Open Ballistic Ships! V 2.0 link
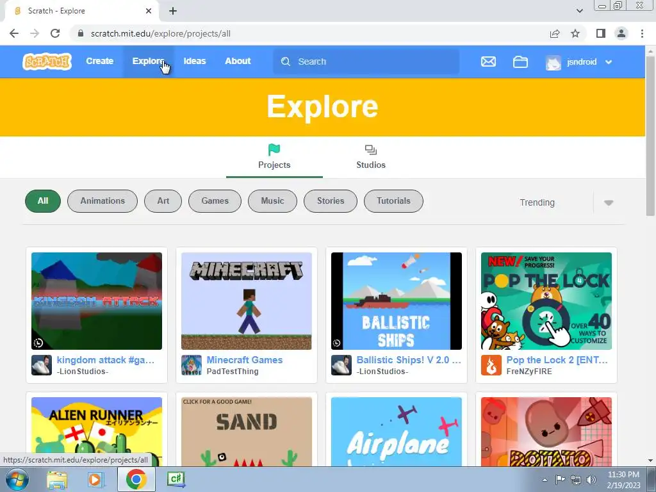The image size is (656, 492). (409, 360)
